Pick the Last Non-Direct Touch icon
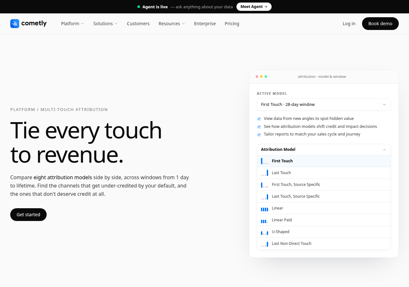This screenshot has width=409, height=287. coord(265,244)
